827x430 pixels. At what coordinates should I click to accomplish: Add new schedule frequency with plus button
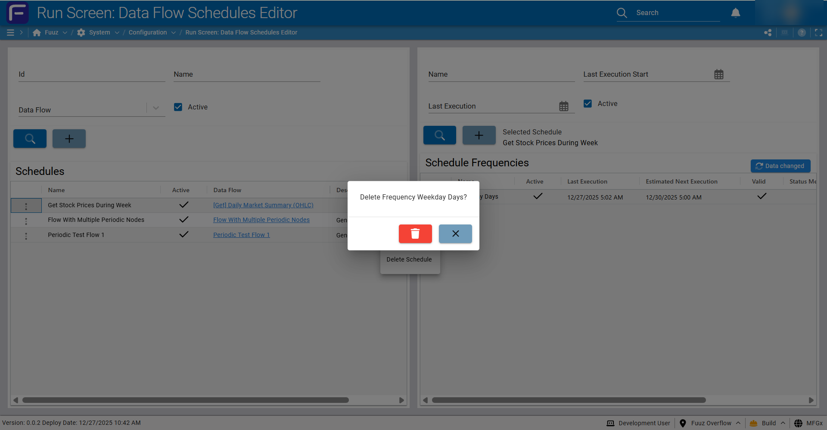(x=479, y=135)
